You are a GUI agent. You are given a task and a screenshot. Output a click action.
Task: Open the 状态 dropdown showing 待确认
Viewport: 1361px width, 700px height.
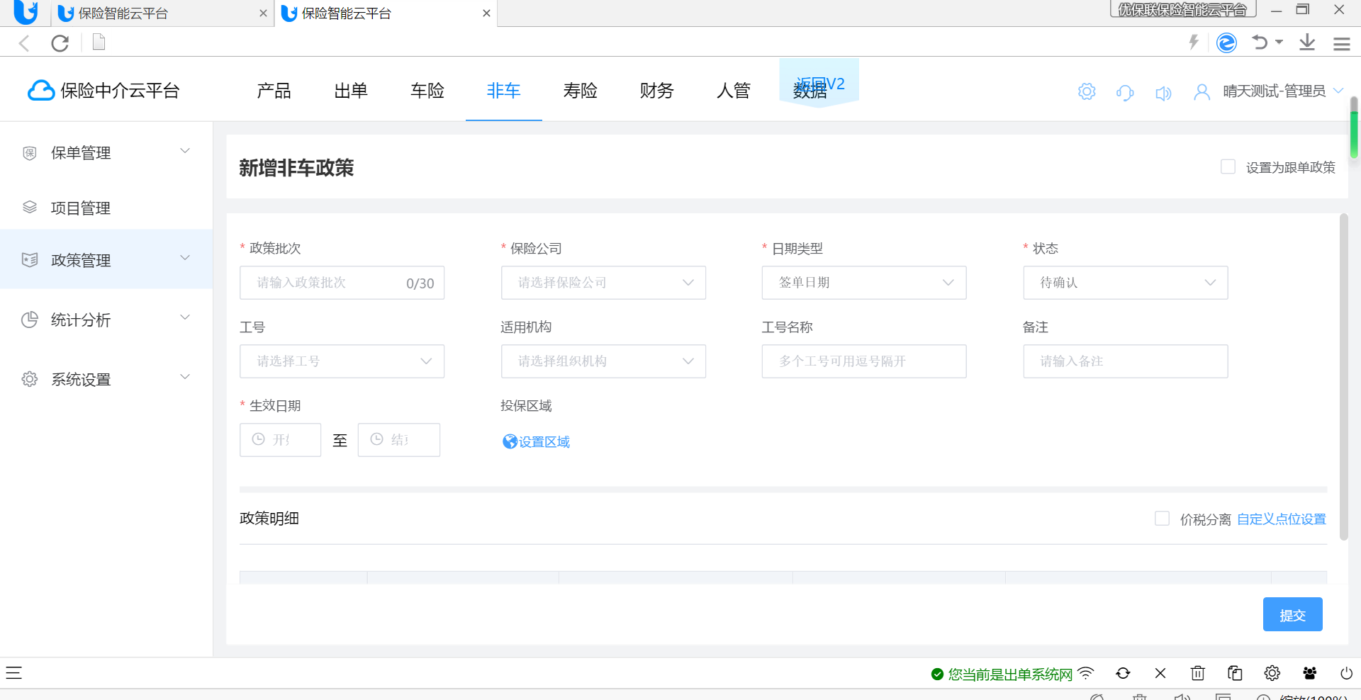(x=1126, y=283)
